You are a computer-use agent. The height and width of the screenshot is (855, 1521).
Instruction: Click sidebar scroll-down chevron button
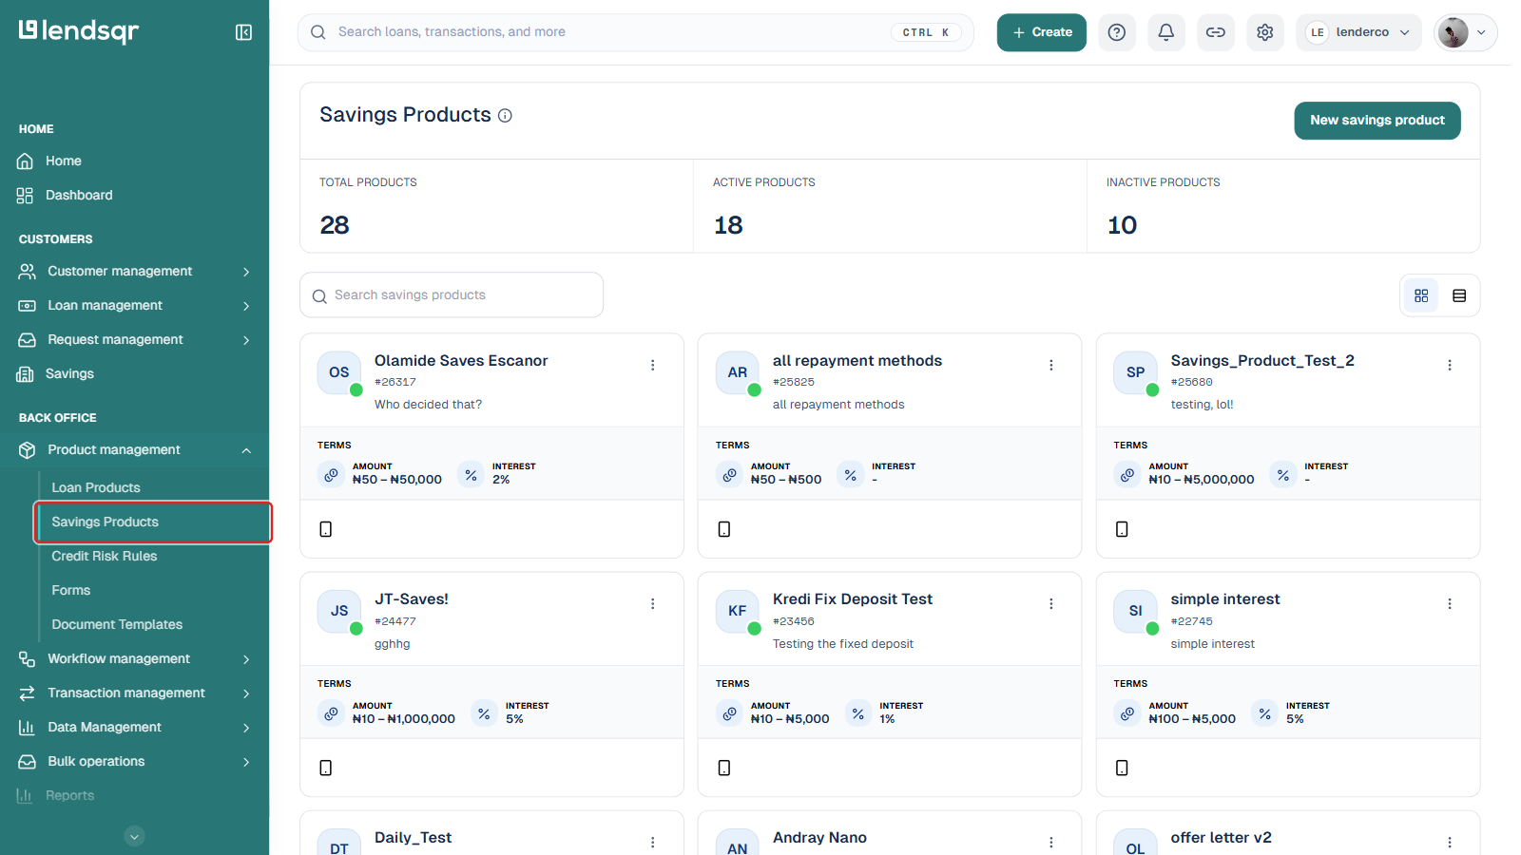135,837
